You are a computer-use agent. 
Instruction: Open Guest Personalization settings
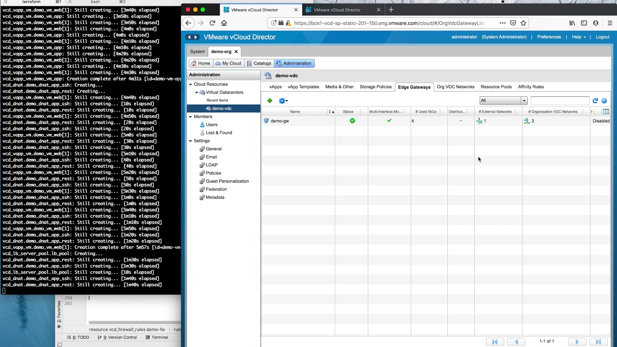(x=227, y=181)
